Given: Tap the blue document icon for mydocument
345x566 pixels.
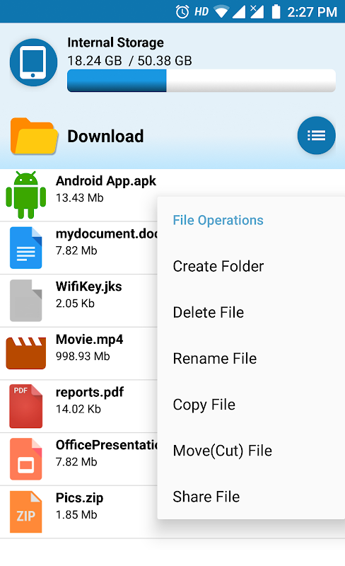Looking at the screenshot, I should tap(26, 248).
